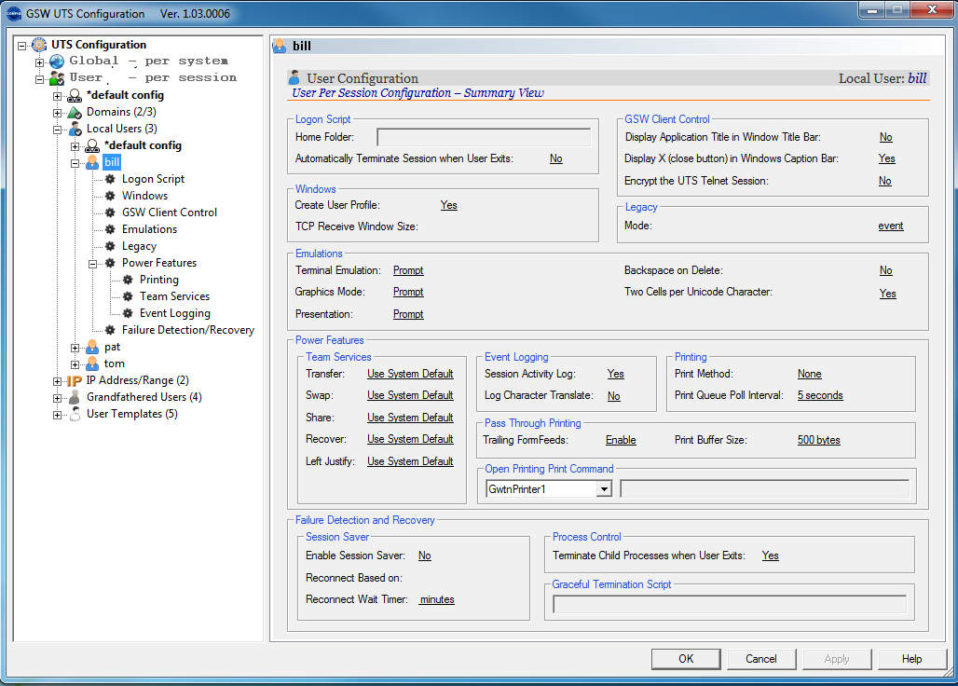
Task: Click the Print Method None link
Action: point(810,374)
